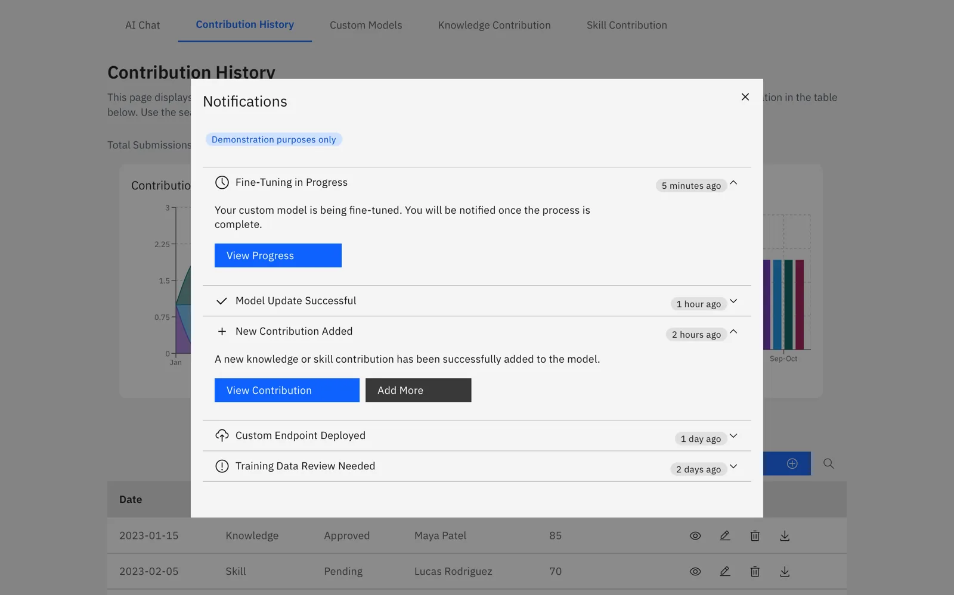Expand the Model Update Successful notification

click(733, 301)
